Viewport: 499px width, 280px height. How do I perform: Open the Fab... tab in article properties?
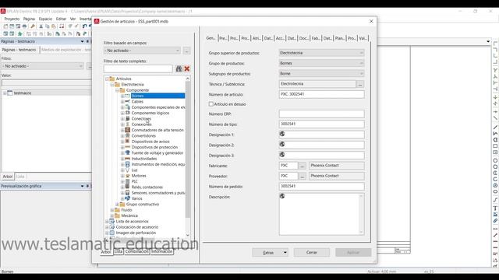tap(315, 38)
